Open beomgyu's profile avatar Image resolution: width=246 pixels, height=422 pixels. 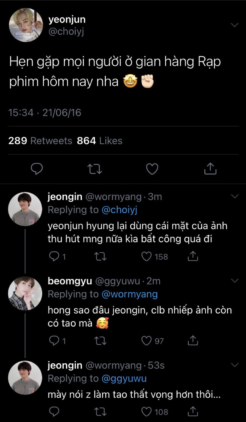tap(25, 293)
